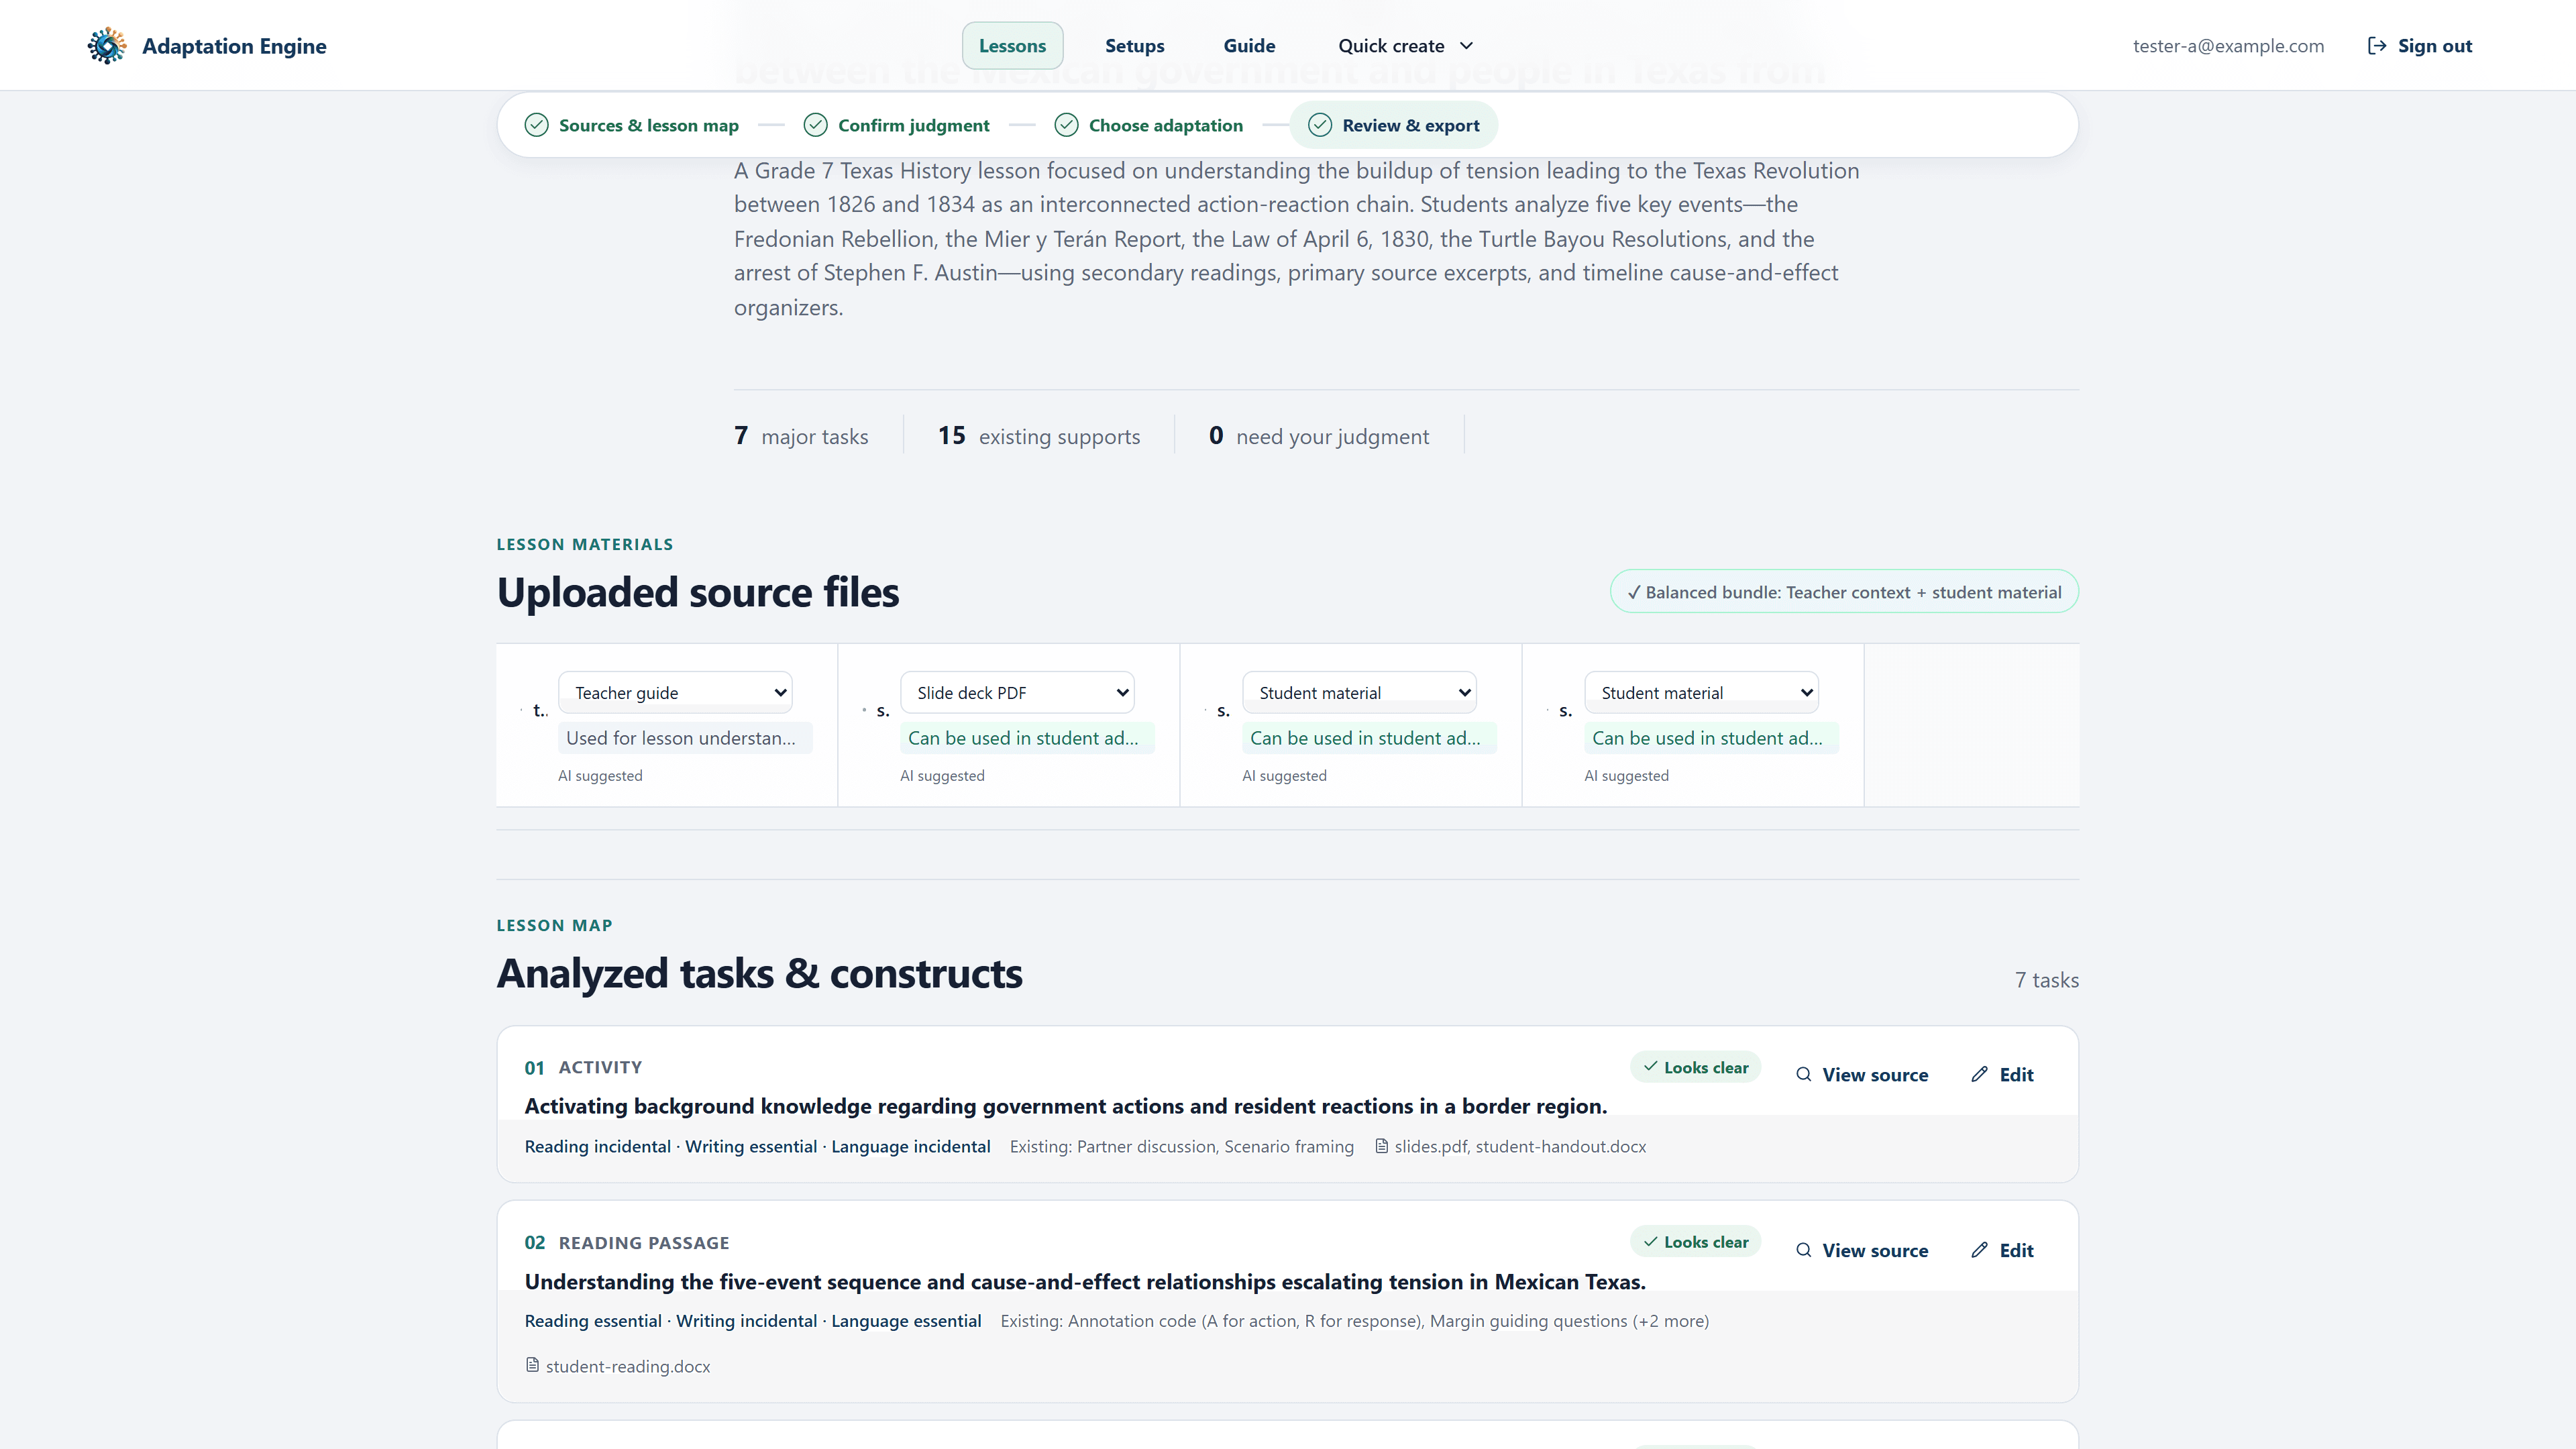Click 'Used for lesson understan...' label

point(685,738)
